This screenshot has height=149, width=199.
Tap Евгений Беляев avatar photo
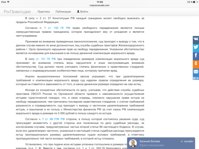point(133,143)
